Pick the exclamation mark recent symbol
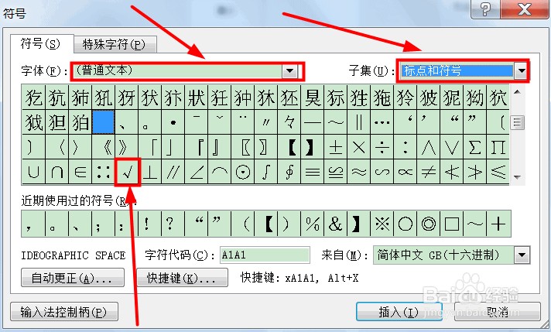 150,224
